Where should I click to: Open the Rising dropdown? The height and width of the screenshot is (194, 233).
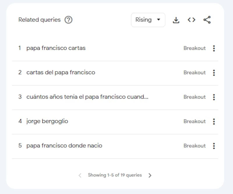[148, 20]
